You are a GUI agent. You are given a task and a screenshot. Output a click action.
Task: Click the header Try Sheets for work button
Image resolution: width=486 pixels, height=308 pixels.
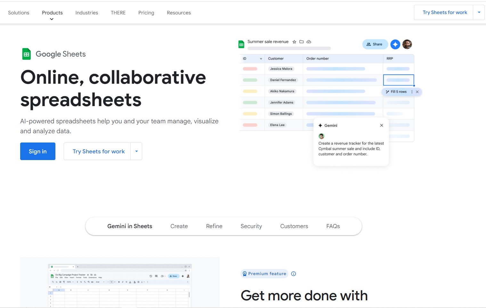point(444,12)
